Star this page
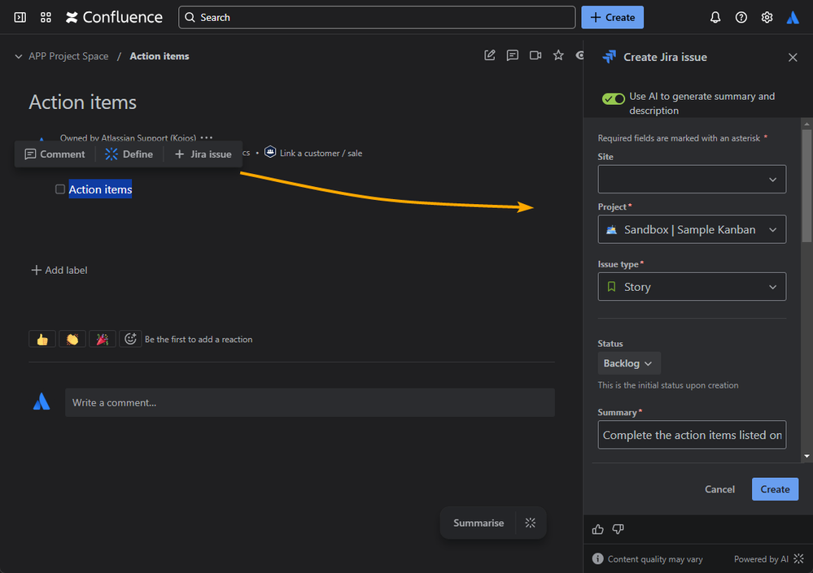The width and height of the screenshot is (813, 573). tap(558, 55)
